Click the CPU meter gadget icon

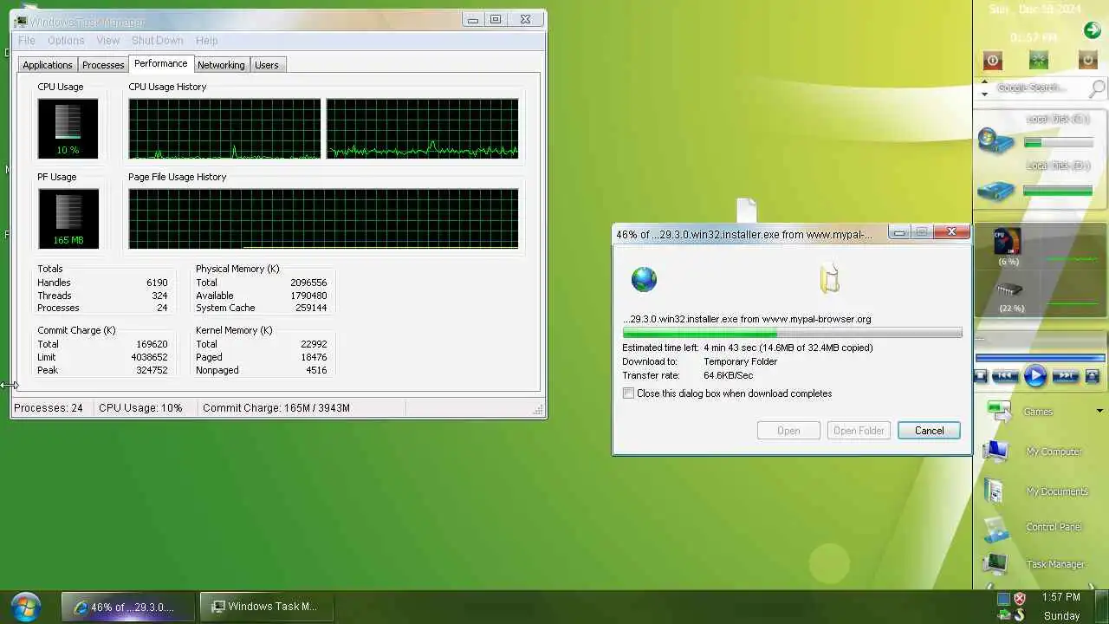tap(1007, 242)
